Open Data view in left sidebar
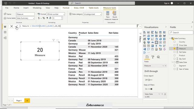Screen dimensions: 194x109 point(5,32)
